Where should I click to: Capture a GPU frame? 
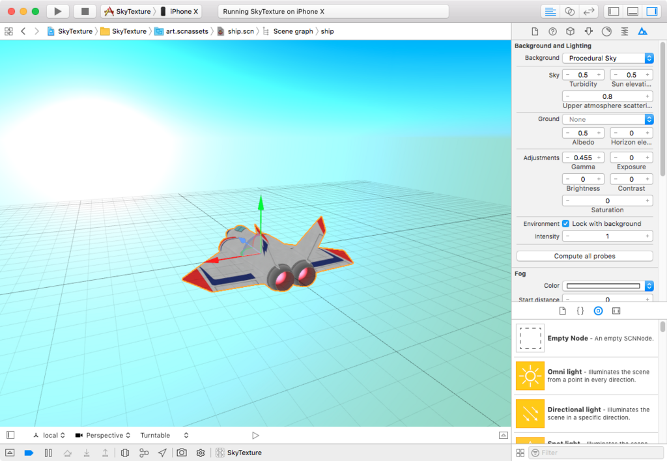[x=182, y=453]
